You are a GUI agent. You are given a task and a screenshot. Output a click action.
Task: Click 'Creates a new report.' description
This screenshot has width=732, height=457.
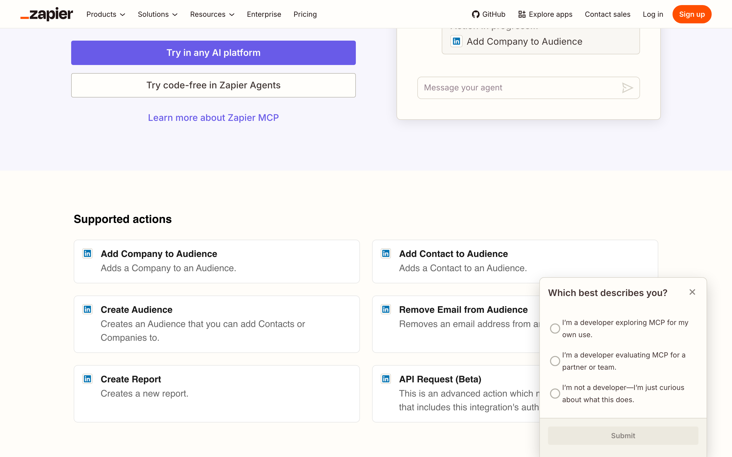point(144,394)
